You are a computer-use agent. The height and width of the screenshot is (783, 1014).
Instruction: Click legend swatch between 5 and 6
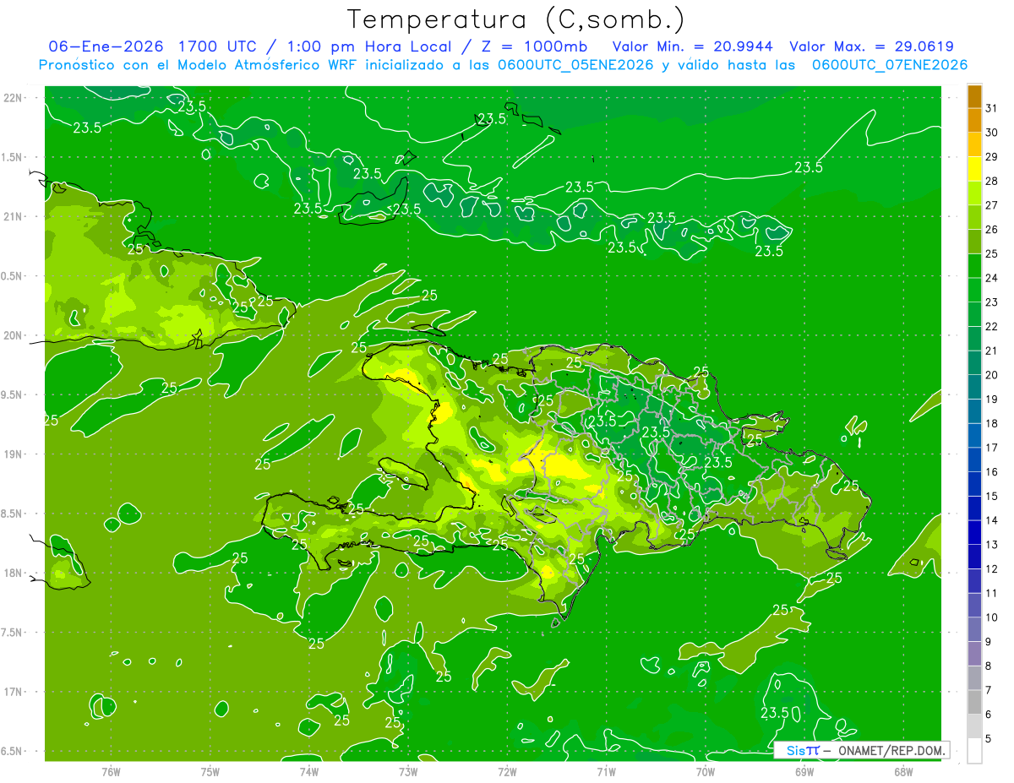[x=975, y=726]
